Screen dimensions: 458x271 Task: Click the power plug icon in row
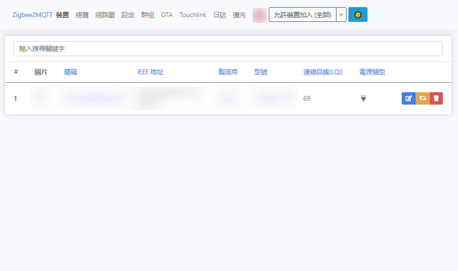click(363, 98)
